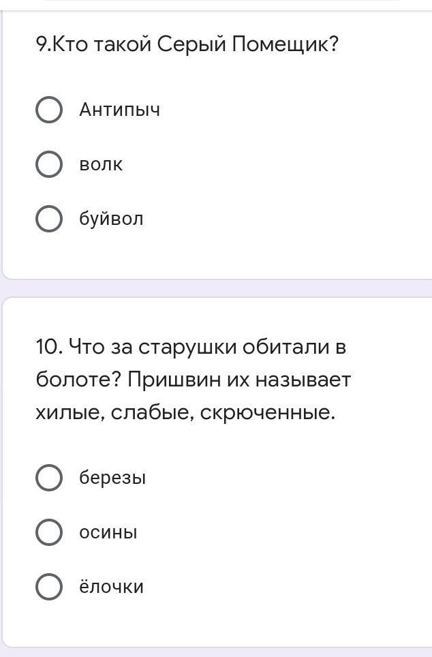Mark the буйвол radio button
This screenshot has height=657, width=432.
[x=49, y=219]
